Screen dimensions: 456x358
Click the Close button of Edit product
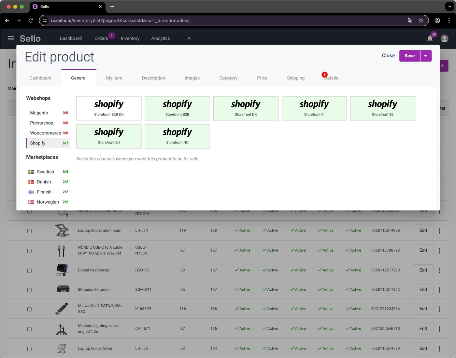388,56
